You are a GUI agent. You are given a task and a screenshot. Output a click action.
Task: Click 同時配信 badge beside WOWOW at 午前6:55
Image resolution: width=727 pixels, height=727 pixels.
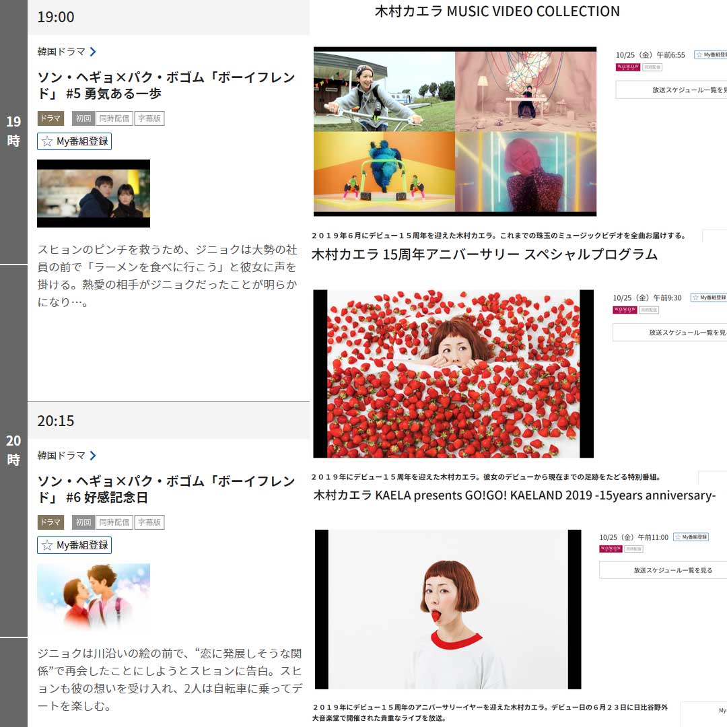[x=652, y=67]
